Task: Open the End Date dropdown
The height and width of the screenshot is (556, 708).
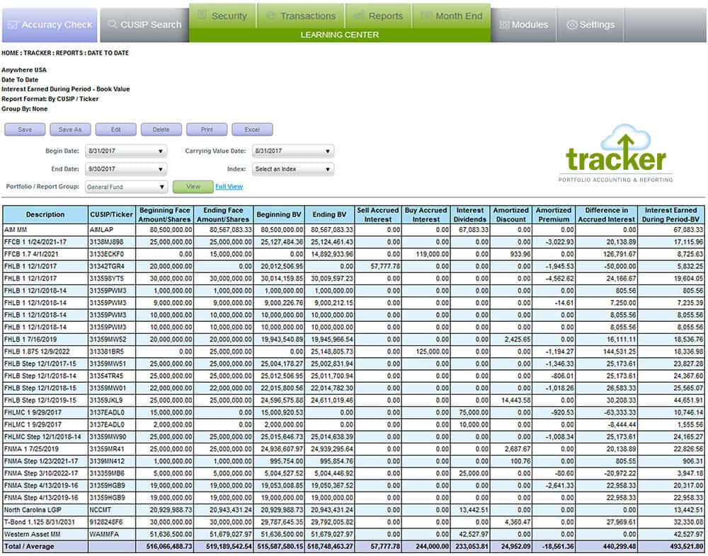Action: tap(125, 169)
